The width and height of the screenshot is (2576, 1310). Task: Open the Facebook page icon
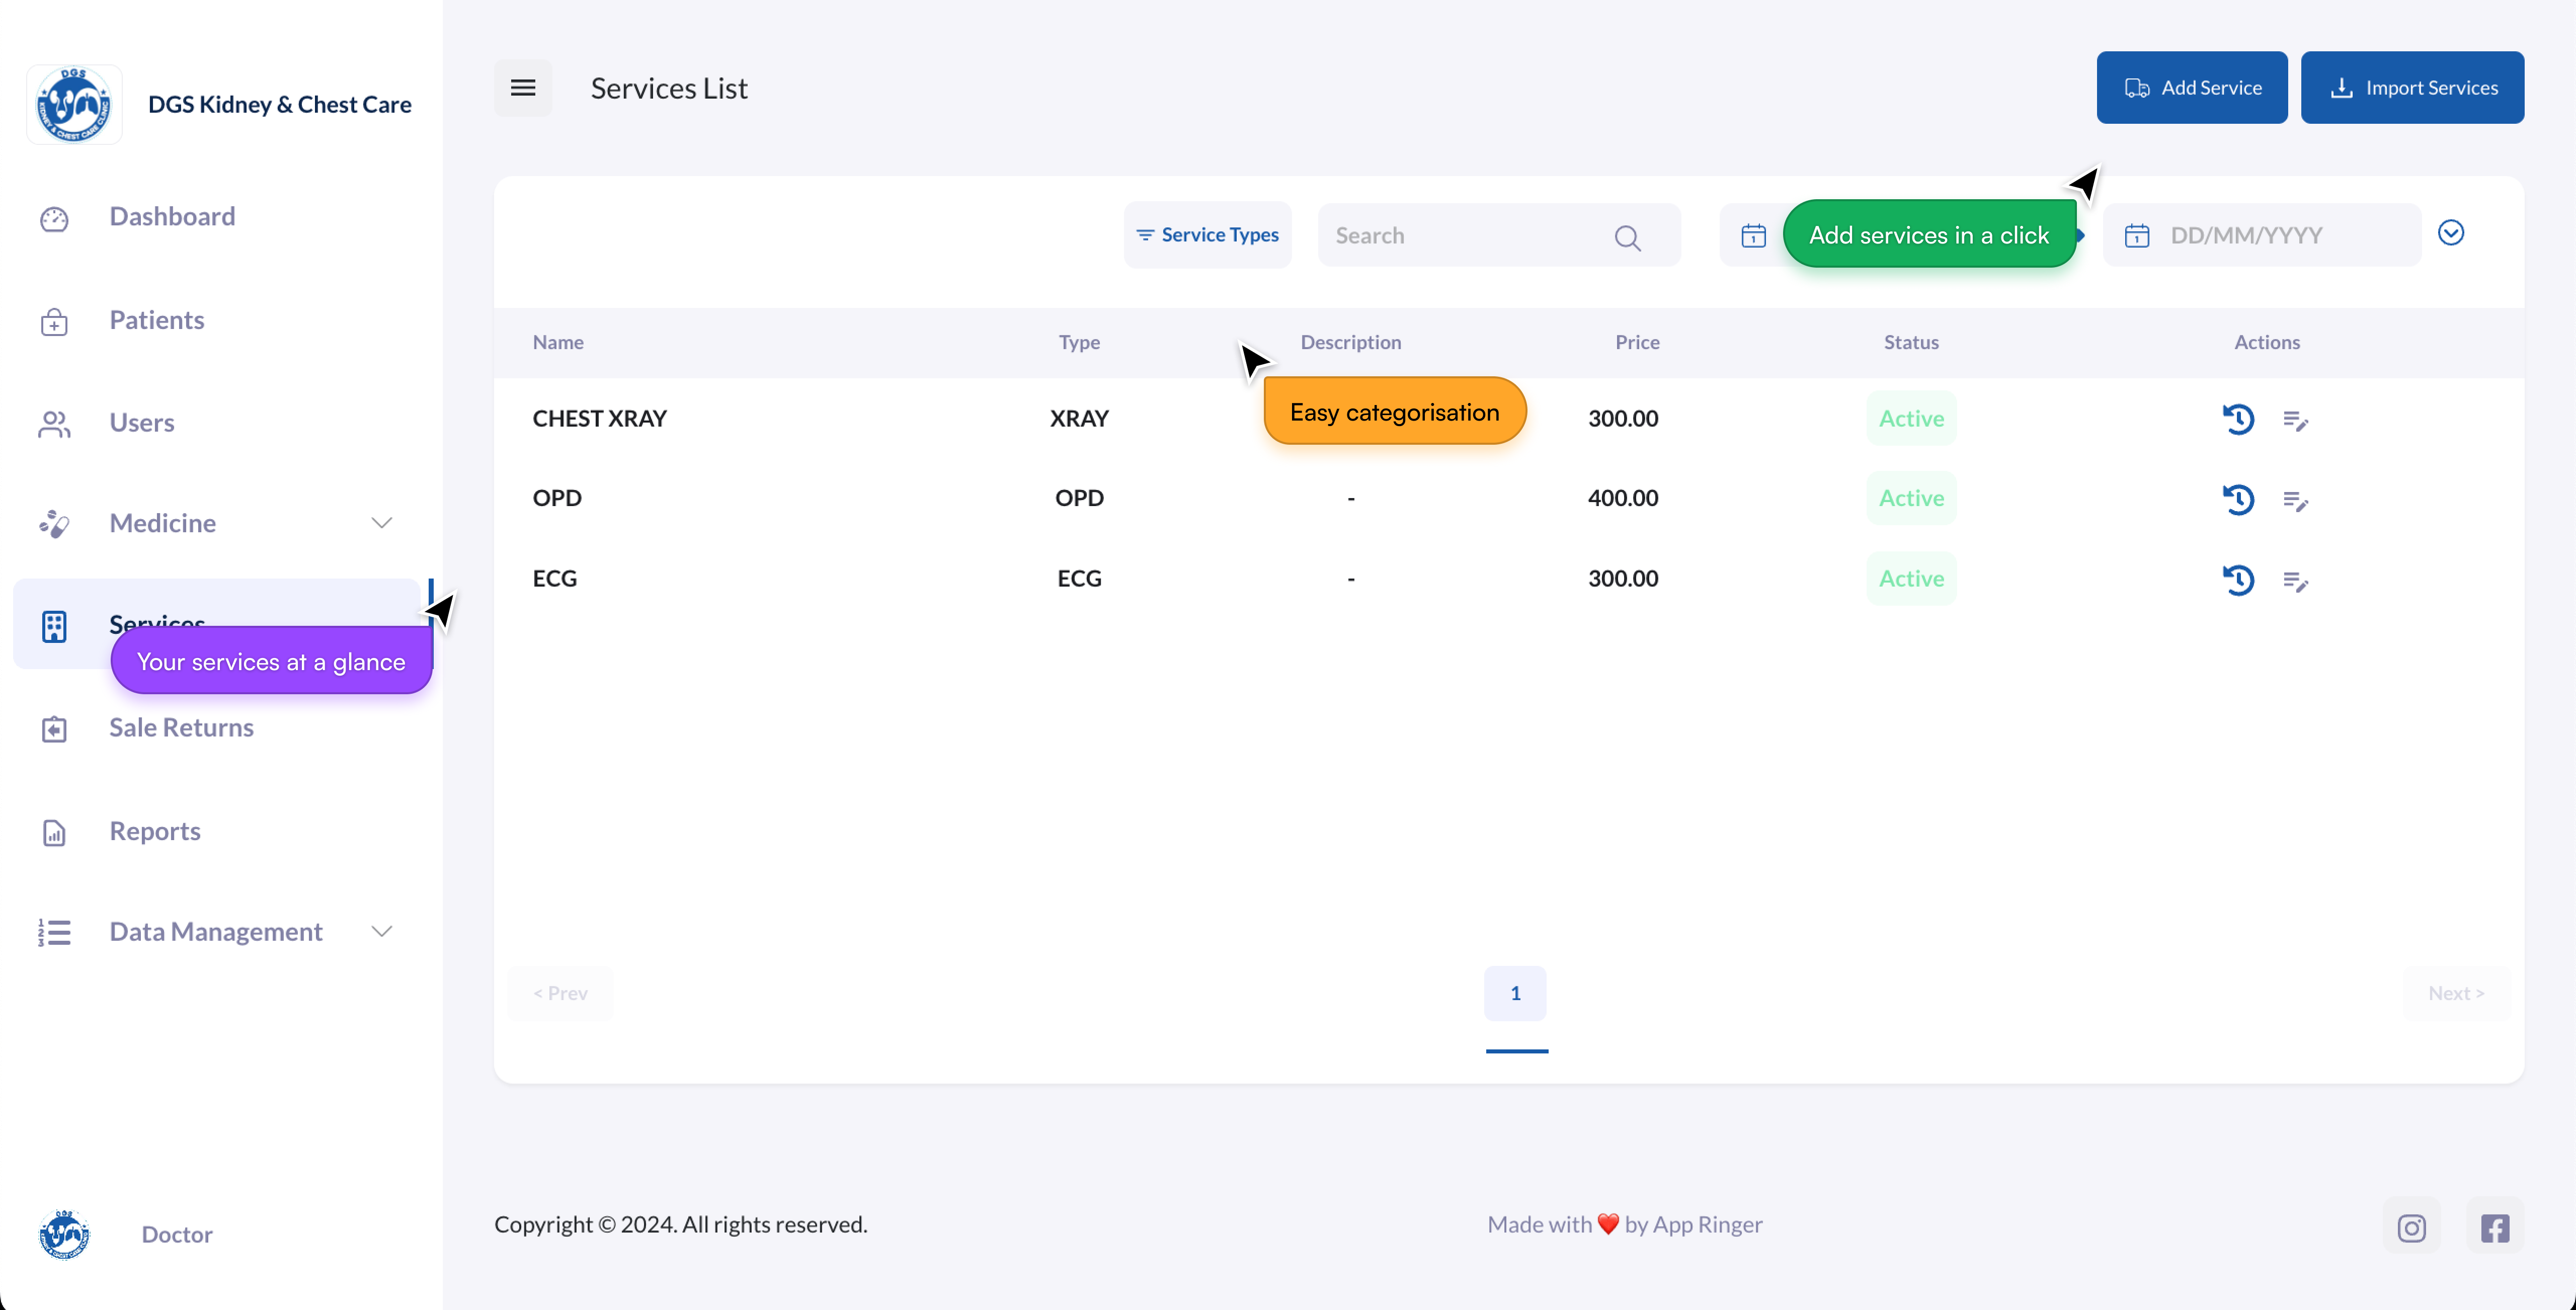pyautogui.click(x=2494, y=1227)
